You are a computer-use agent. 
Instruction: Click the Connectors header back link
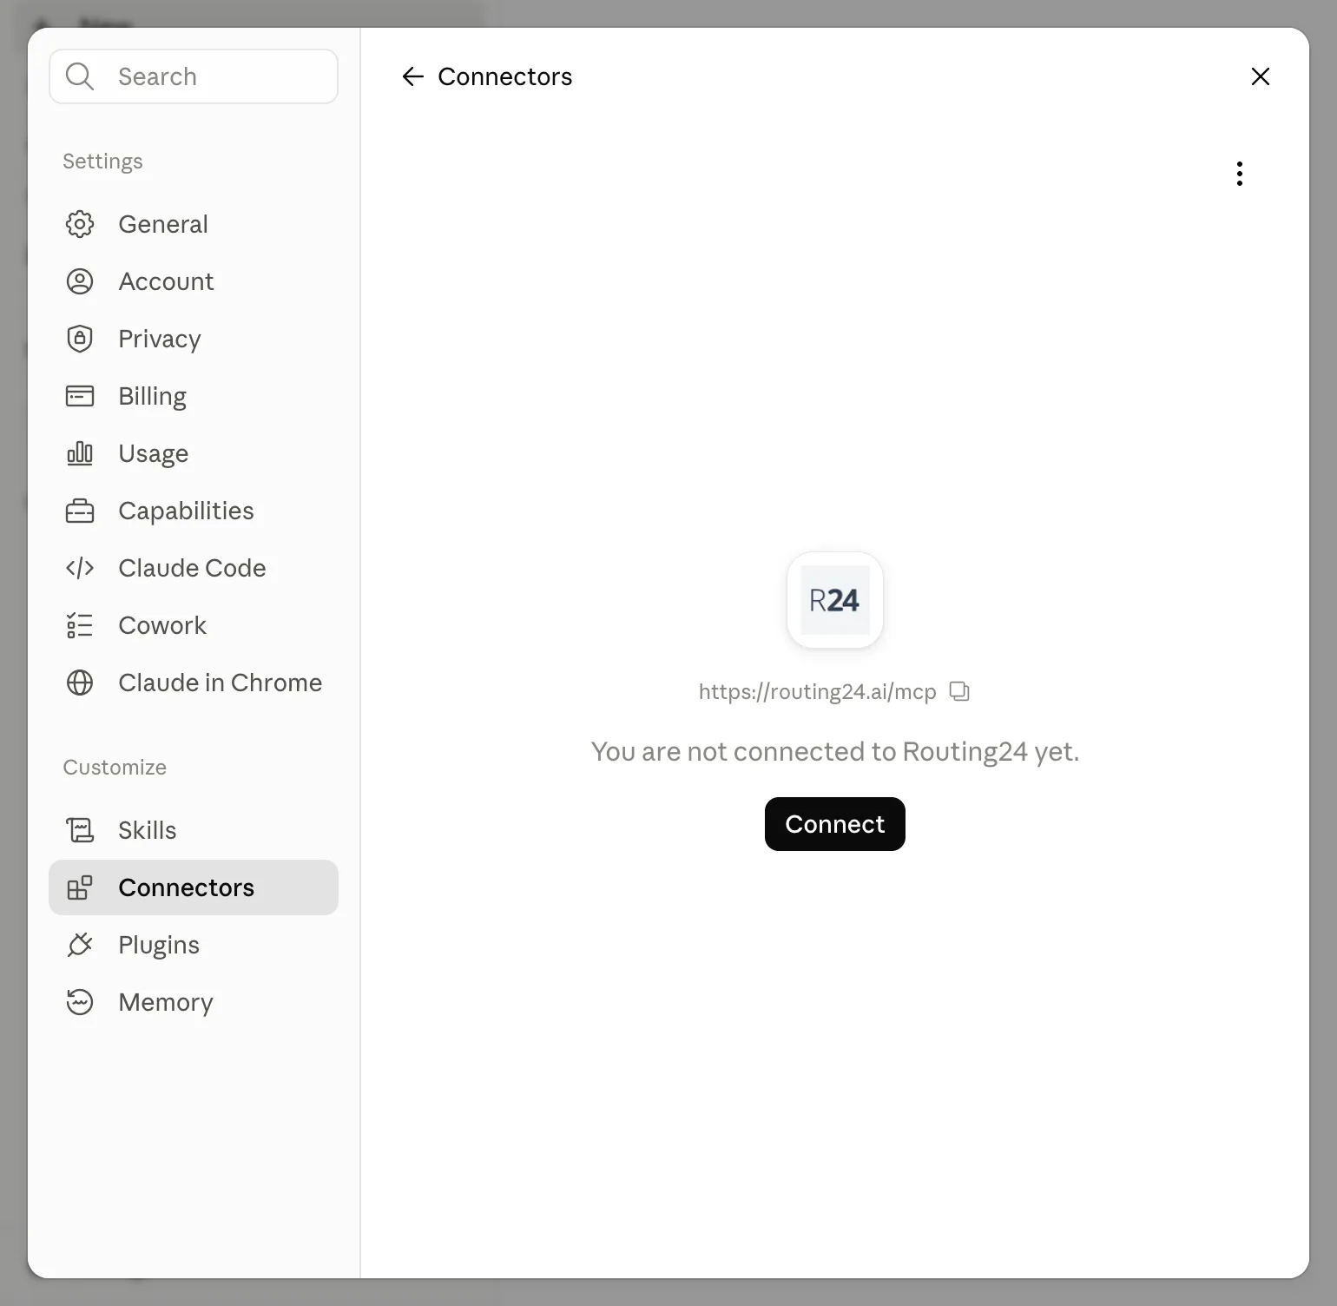(x=505, y=76)
